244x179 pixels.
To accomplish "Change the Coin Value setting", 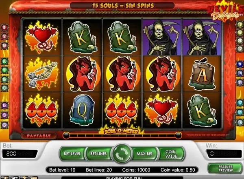I will tap(171, 154).
